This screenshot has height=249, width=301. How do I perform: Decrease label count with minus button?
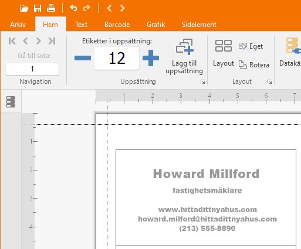click(x=83, y=58)
